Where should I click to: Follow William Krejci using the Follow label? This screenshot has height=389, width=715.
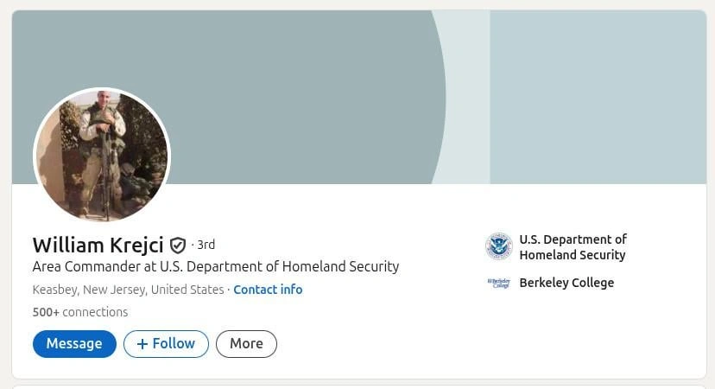point(174,344)
